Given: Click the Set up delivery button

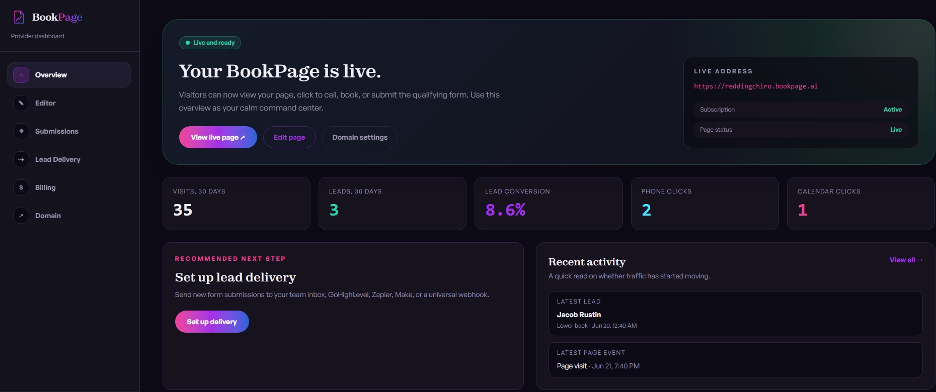Looking at the screenshot, I should pos(212,322).
